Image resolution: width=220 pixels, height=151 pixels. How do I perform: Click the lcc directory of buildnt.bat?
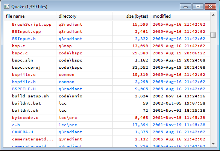[x=62, y=103]
